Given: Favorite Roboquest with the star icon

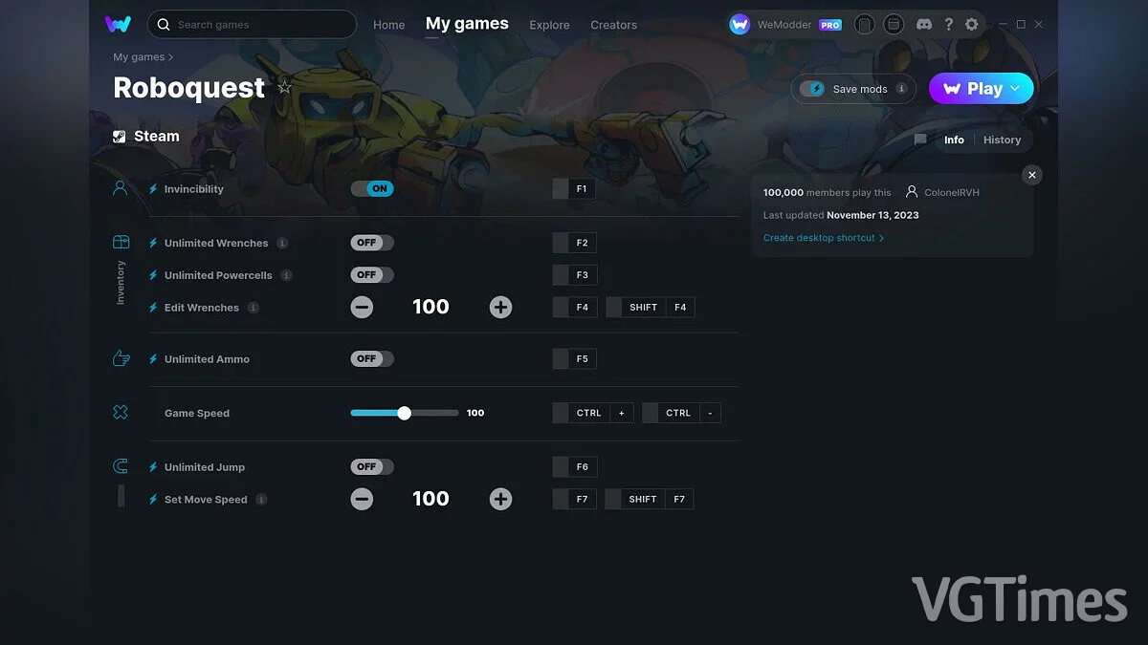Looking at the screenshot, I should [284, 88].
